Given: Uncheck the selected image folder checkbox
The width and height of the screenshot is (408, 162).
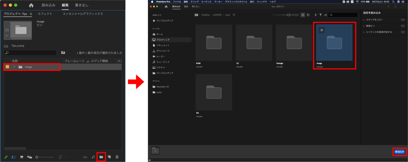Looking at the screenshot, I should (322, 30).
